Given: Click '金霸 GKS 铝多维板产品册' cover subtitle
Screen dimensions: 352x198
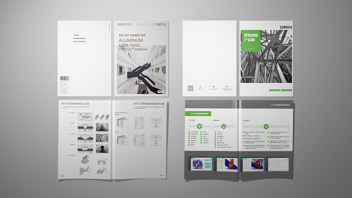Looking at the screenshot, I should tap(132, 35).
